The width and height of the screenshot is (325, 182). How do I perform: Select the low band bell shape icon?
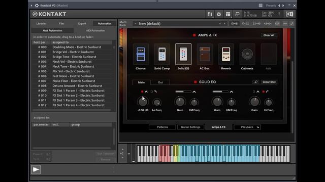click(146, 92)
